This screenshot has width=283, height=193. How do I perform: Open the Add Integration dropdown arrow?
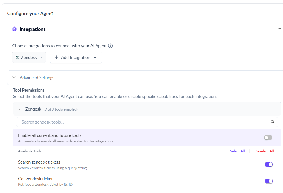(x=95, y=57)
